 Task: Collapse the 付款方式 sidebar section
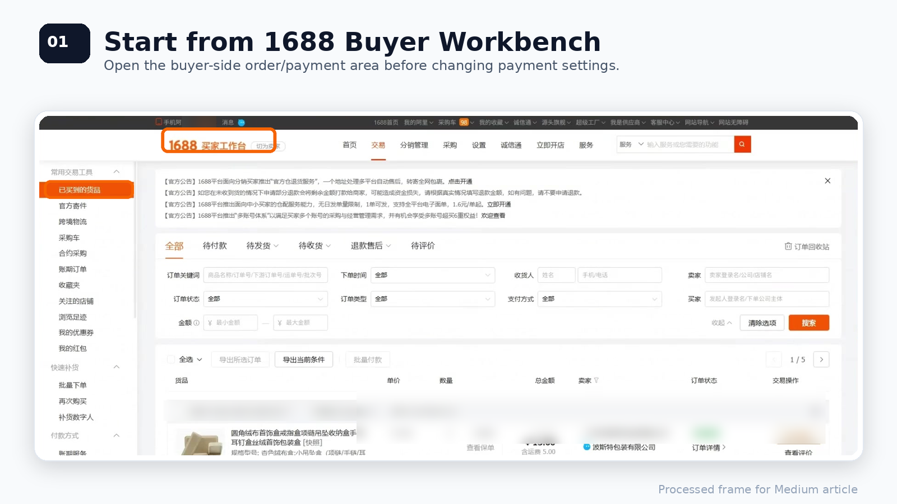(x=117, y=436)
